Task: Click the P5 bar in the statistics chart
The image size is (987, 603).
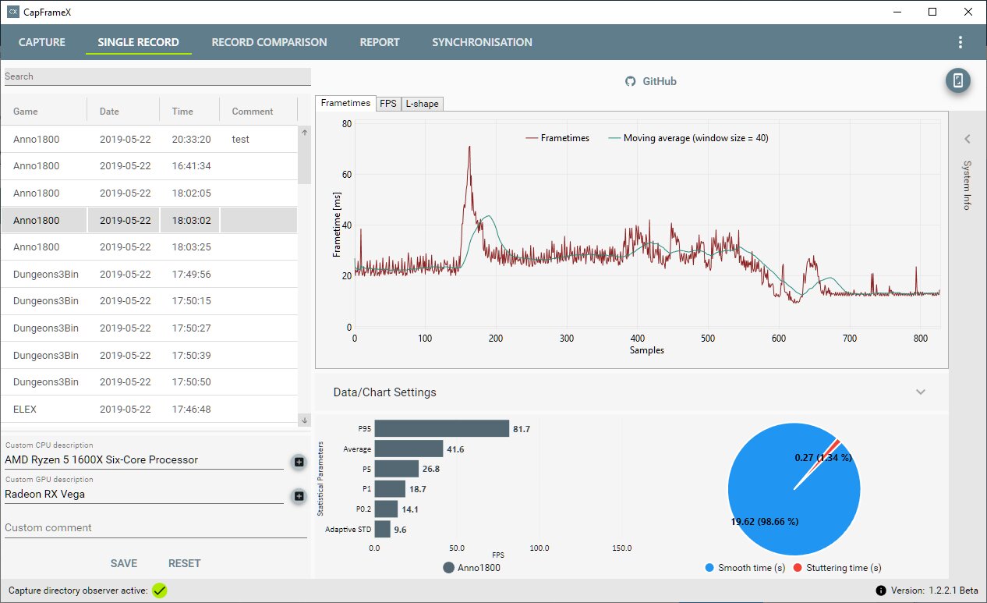Action: pos(397,470)
